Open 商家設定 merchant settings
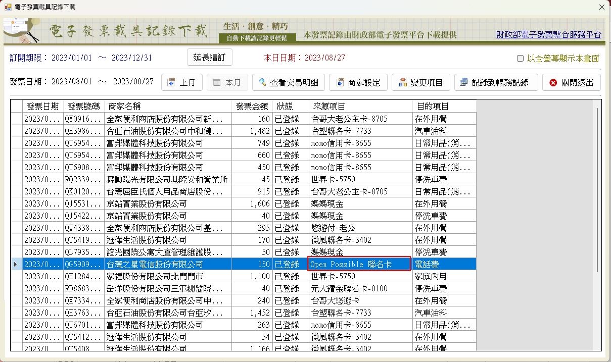The image size is (611, 362). [358, 82]
